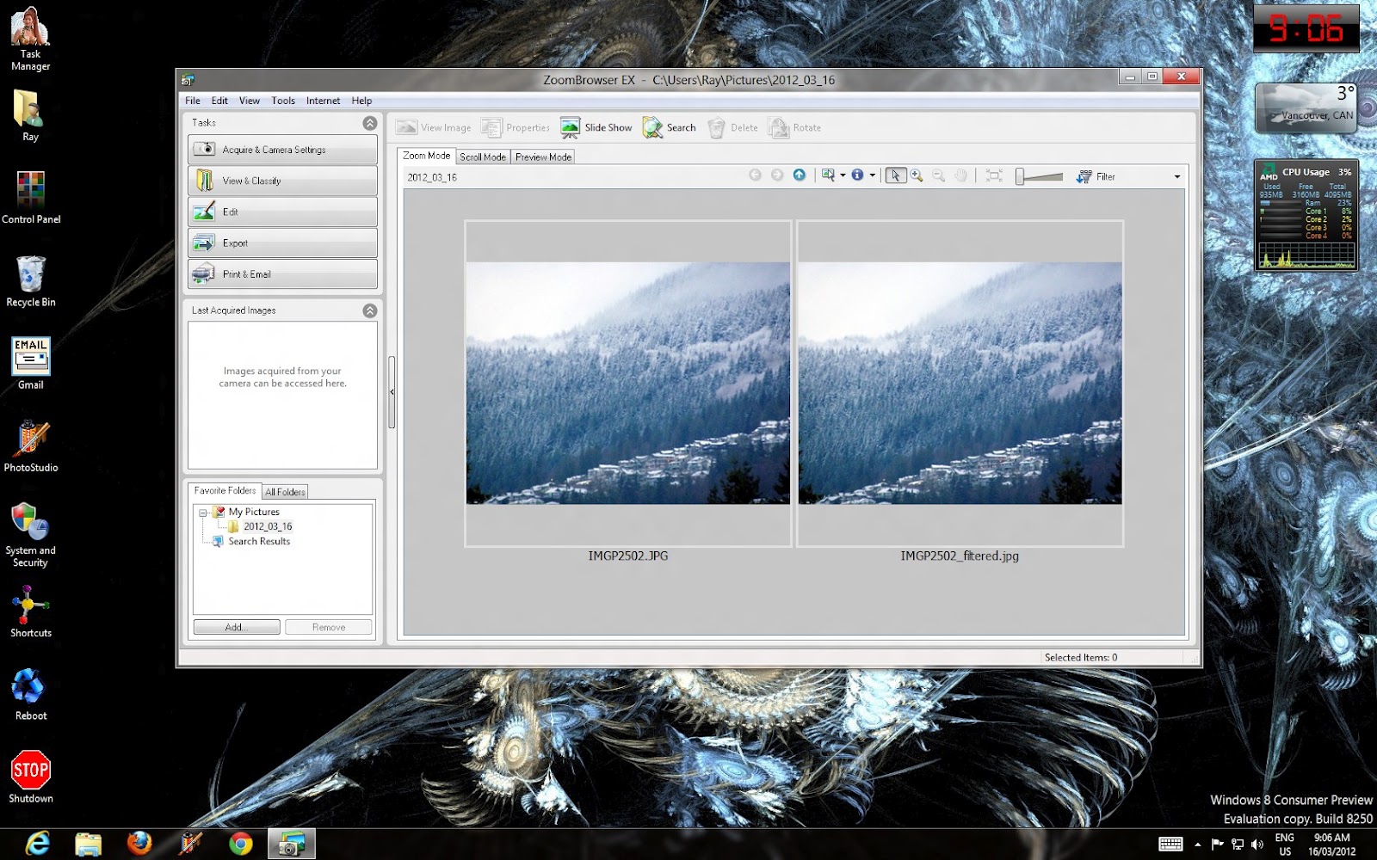Expand the Filter dropdown on the right

tap(1176, 176)
